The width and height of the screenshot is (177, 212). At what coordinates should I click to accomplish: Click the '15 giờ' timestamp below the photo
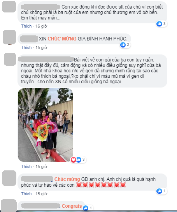[41, 166]
